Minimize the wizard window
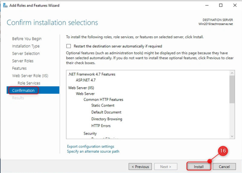Screen dimensions: 242x173 tap(207, 5)
